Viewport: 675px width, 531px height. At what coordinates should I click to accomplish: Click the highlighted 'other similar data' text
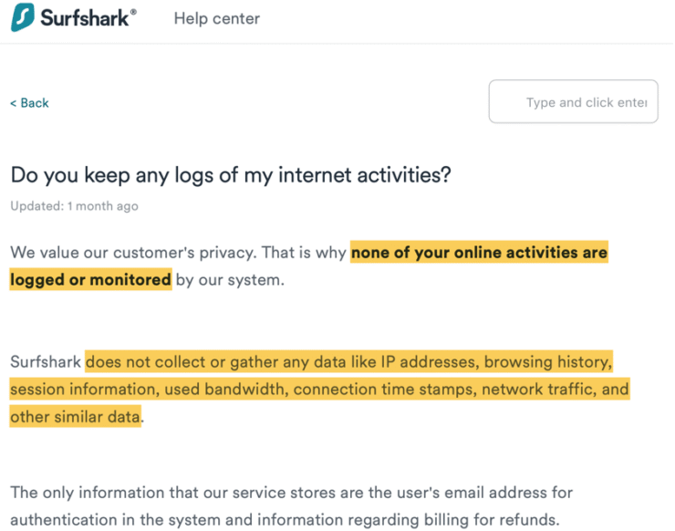pos(76,417)
